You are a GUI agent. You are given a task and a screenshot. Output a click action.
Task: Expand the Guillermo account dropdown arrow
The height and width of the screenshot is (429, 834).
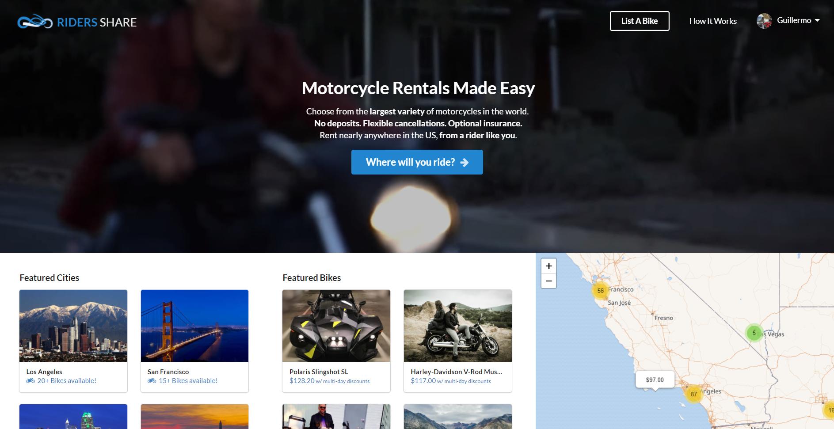coord(817,21)
